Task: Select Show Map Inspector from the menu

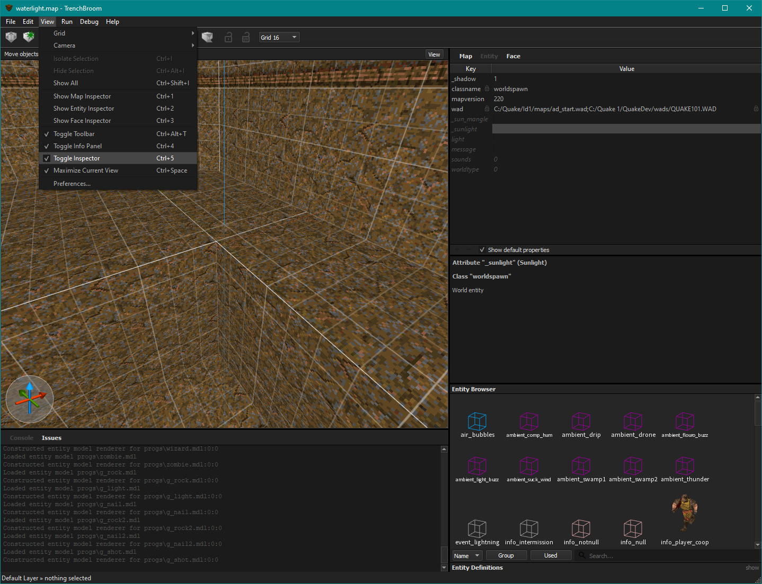Action: coord(82,96)
